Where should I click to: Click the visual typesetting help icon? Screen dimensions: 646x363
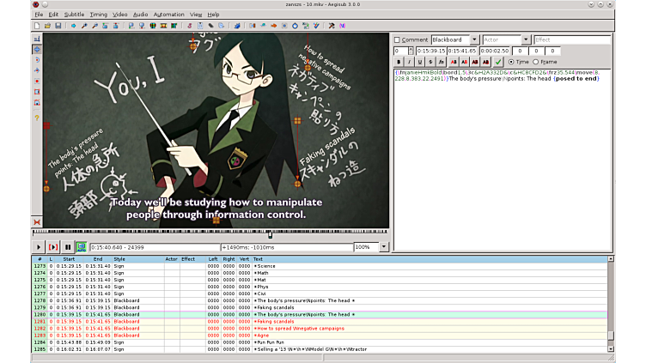37,118
